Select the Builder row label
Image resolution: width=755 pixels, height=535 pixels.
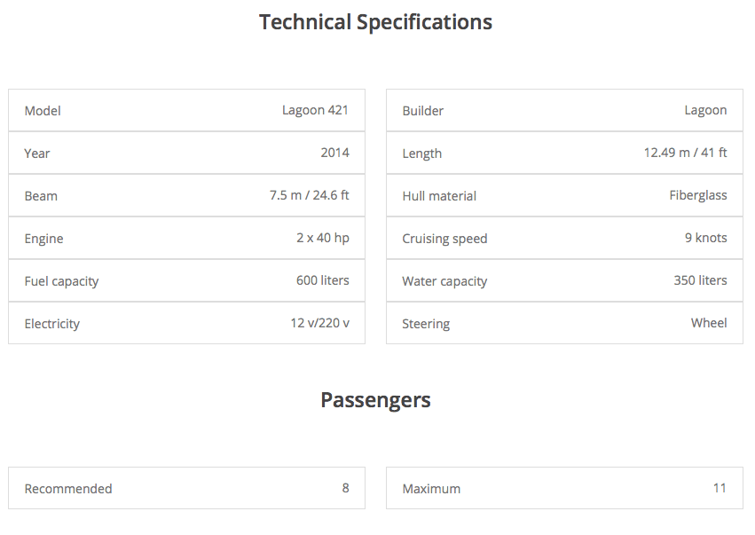click(x=422, y=111)
